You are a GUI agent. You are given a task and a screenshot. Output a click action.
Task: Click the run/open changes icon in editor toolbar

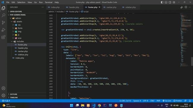pyautogui.click(x=182, y=7)
